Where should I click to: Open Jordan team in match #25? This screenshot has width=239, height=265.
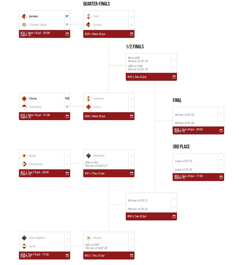click(x=33, y=16)
